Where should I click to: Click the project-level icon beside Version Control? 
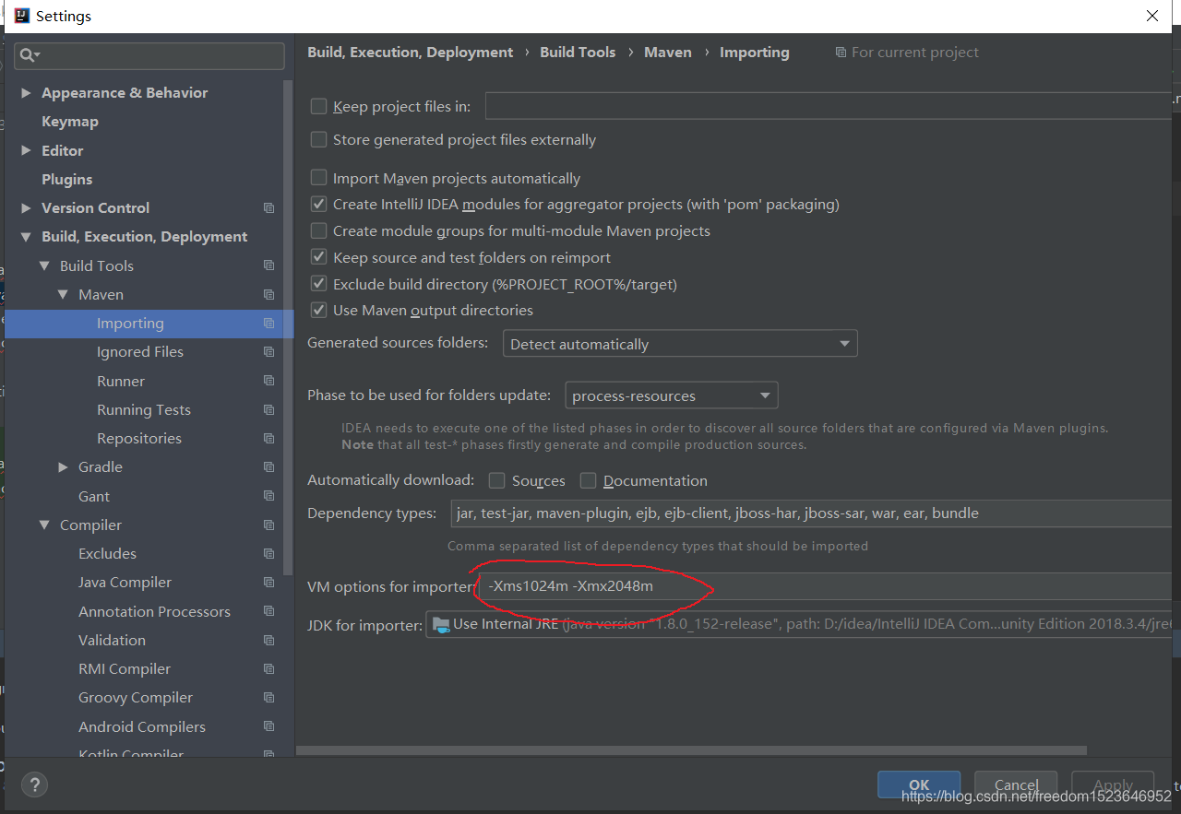(268, 208)
